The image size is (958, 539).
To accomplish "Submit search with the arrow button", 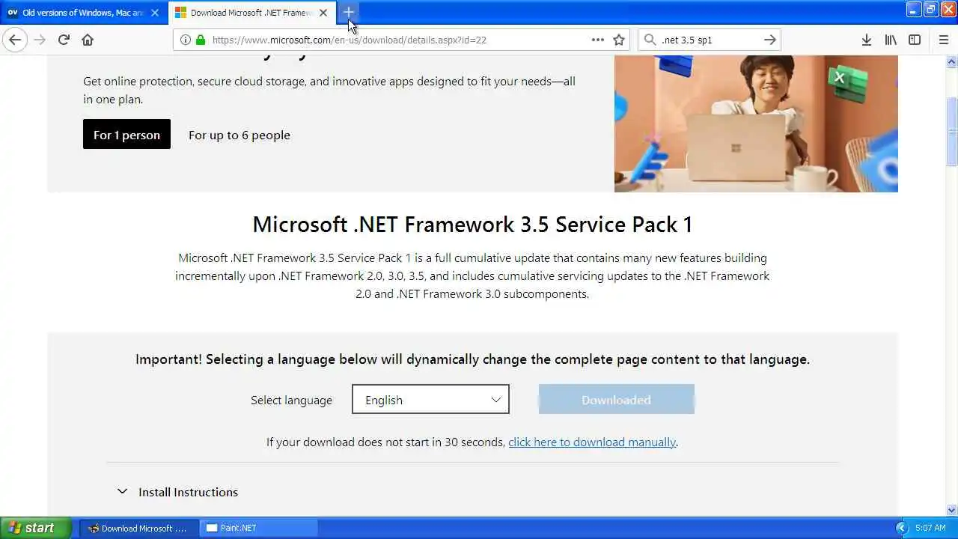I will pos(769,40).
